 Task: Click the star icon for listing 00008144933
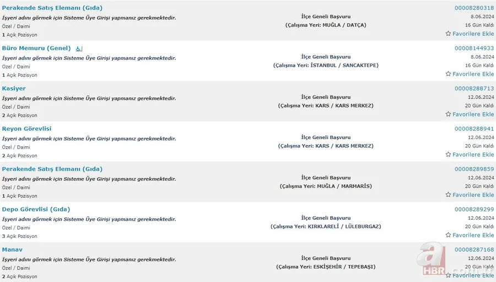[x=448, y=74]
